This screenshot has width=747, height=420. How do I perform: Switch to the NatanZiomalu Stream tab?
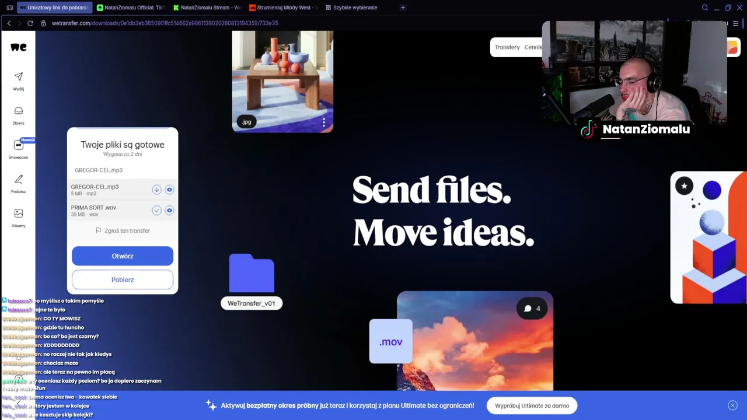click(x=207, y=8)
